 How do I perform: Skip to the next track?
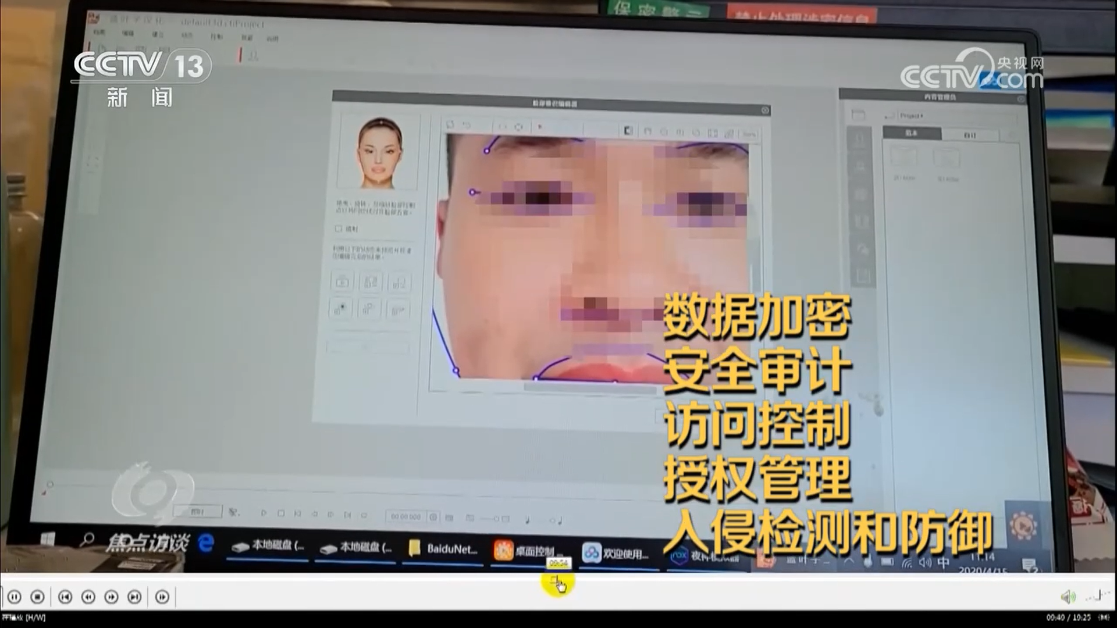[134, 597]
